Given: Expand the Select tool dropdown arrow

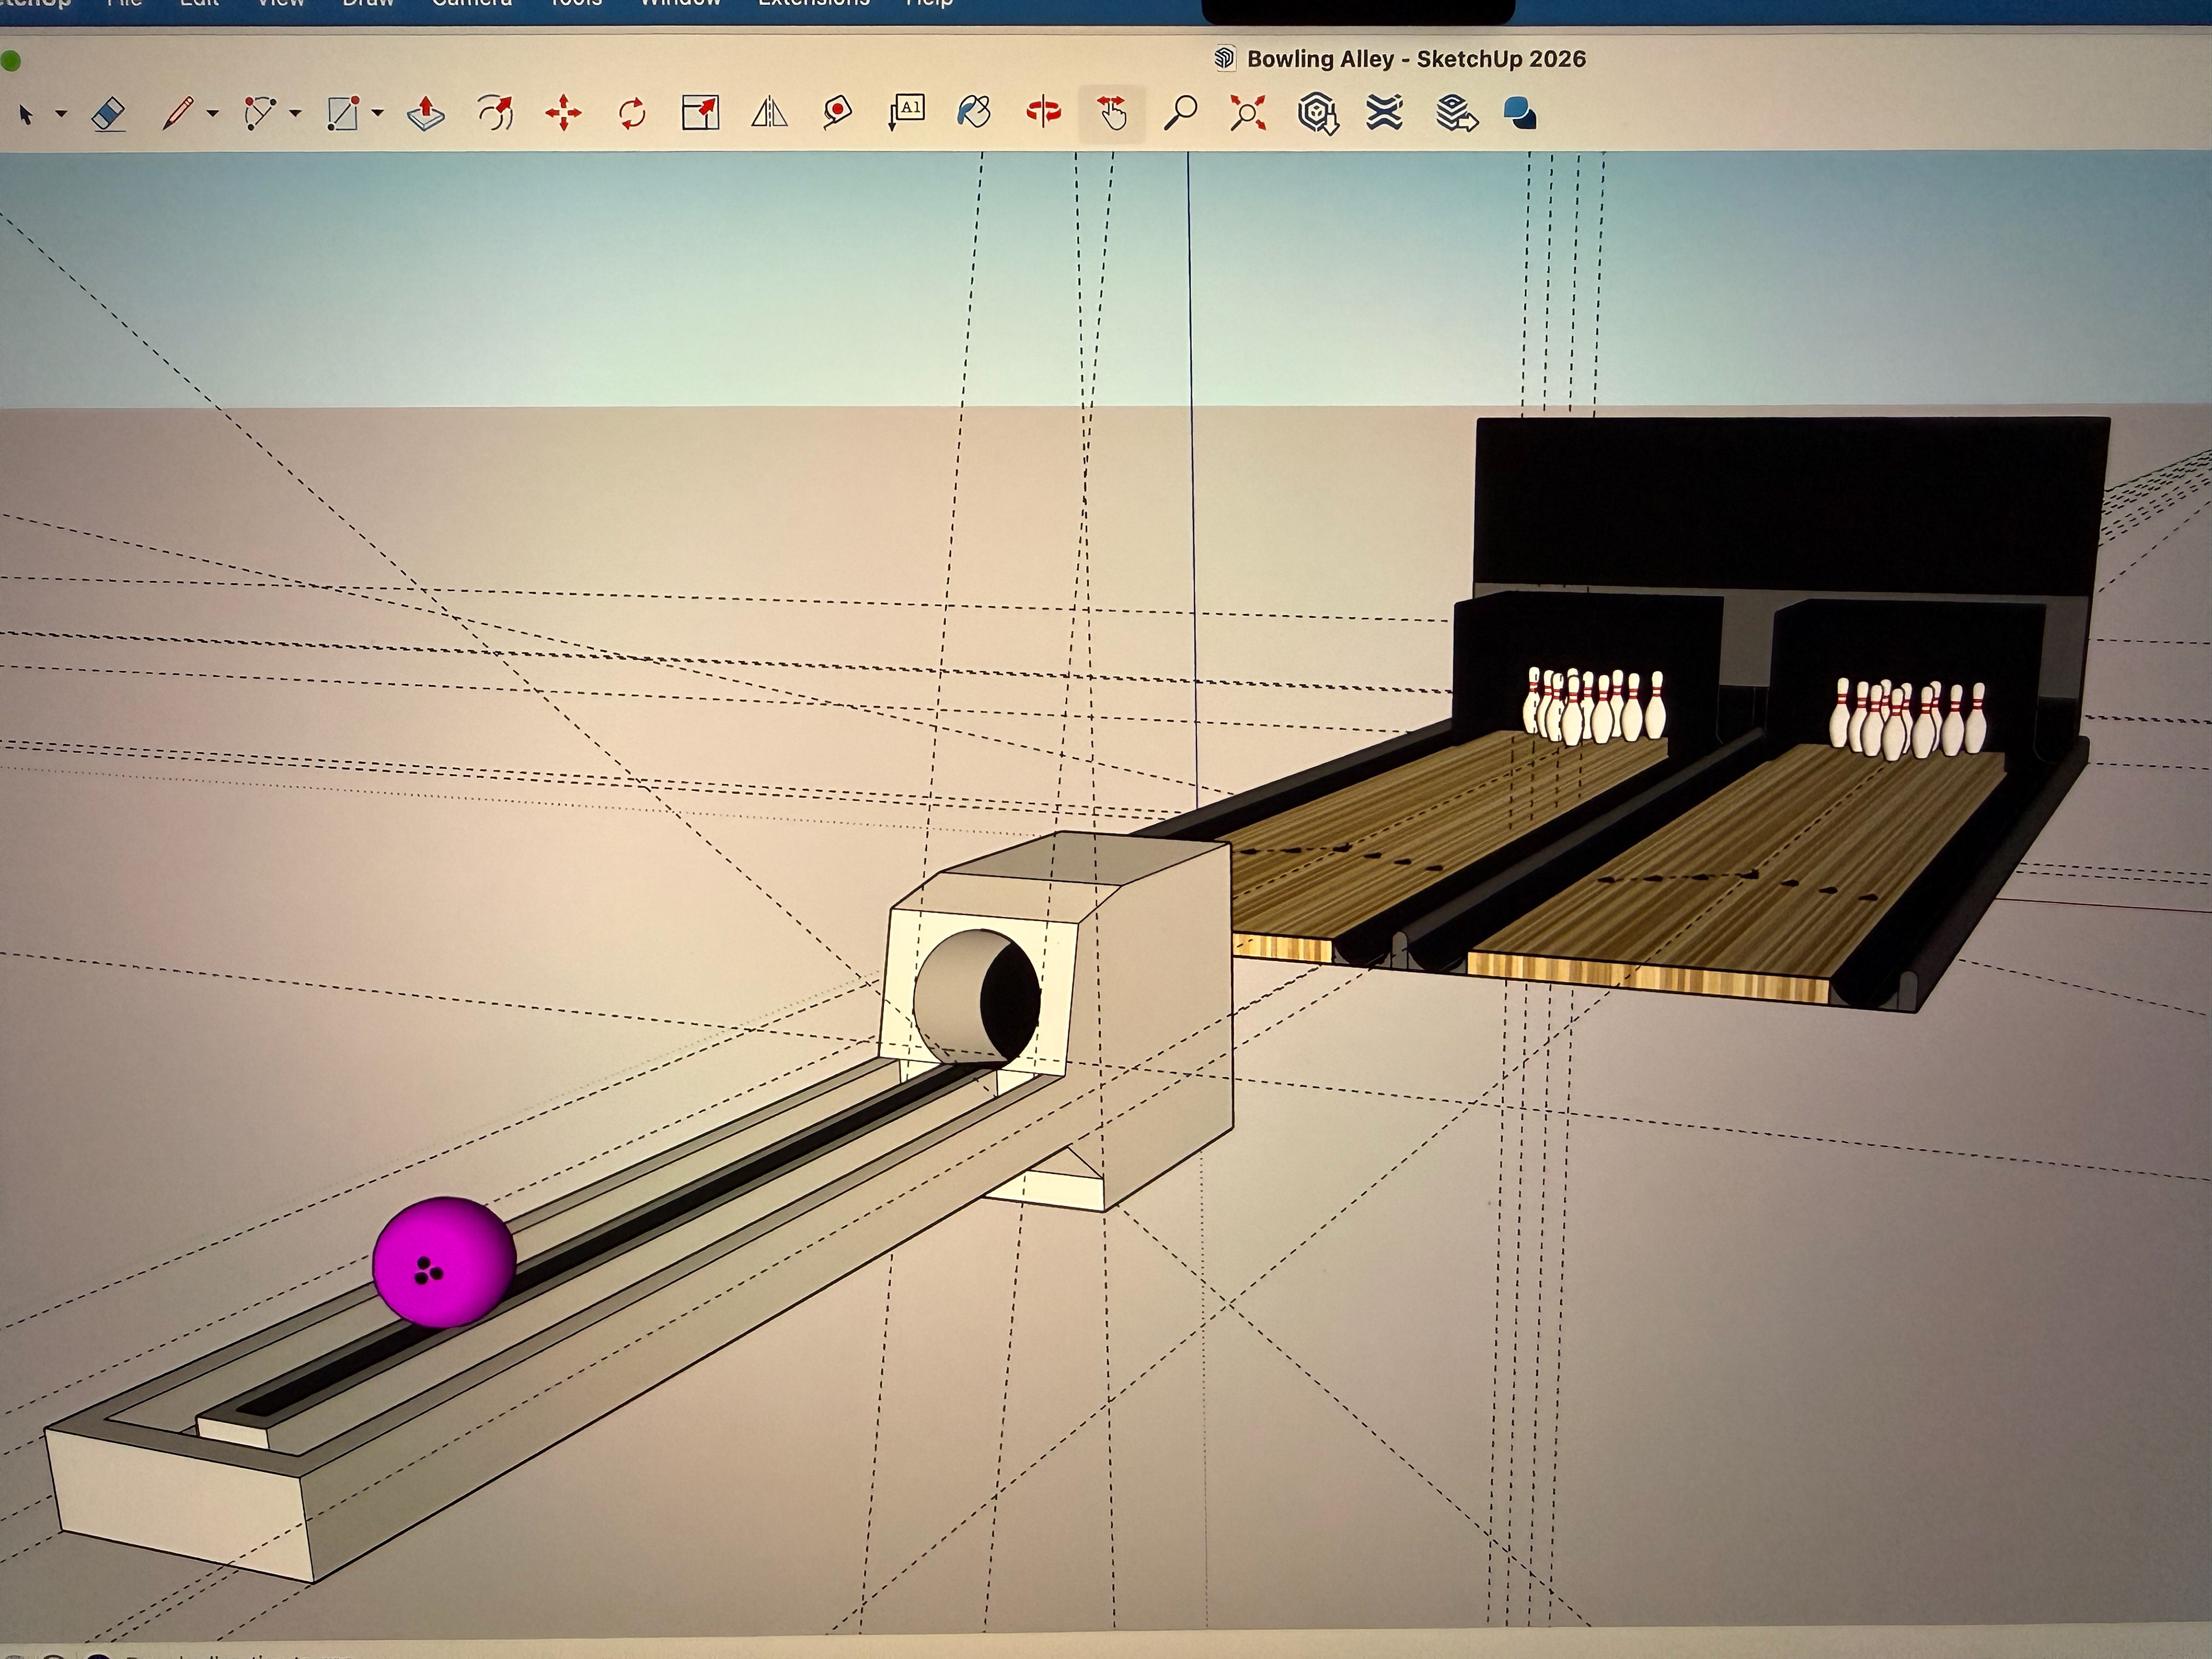Looking at the screenshot, I should [61, 114].
